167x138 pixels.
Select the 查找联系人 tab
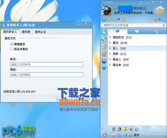pos(10,32)
